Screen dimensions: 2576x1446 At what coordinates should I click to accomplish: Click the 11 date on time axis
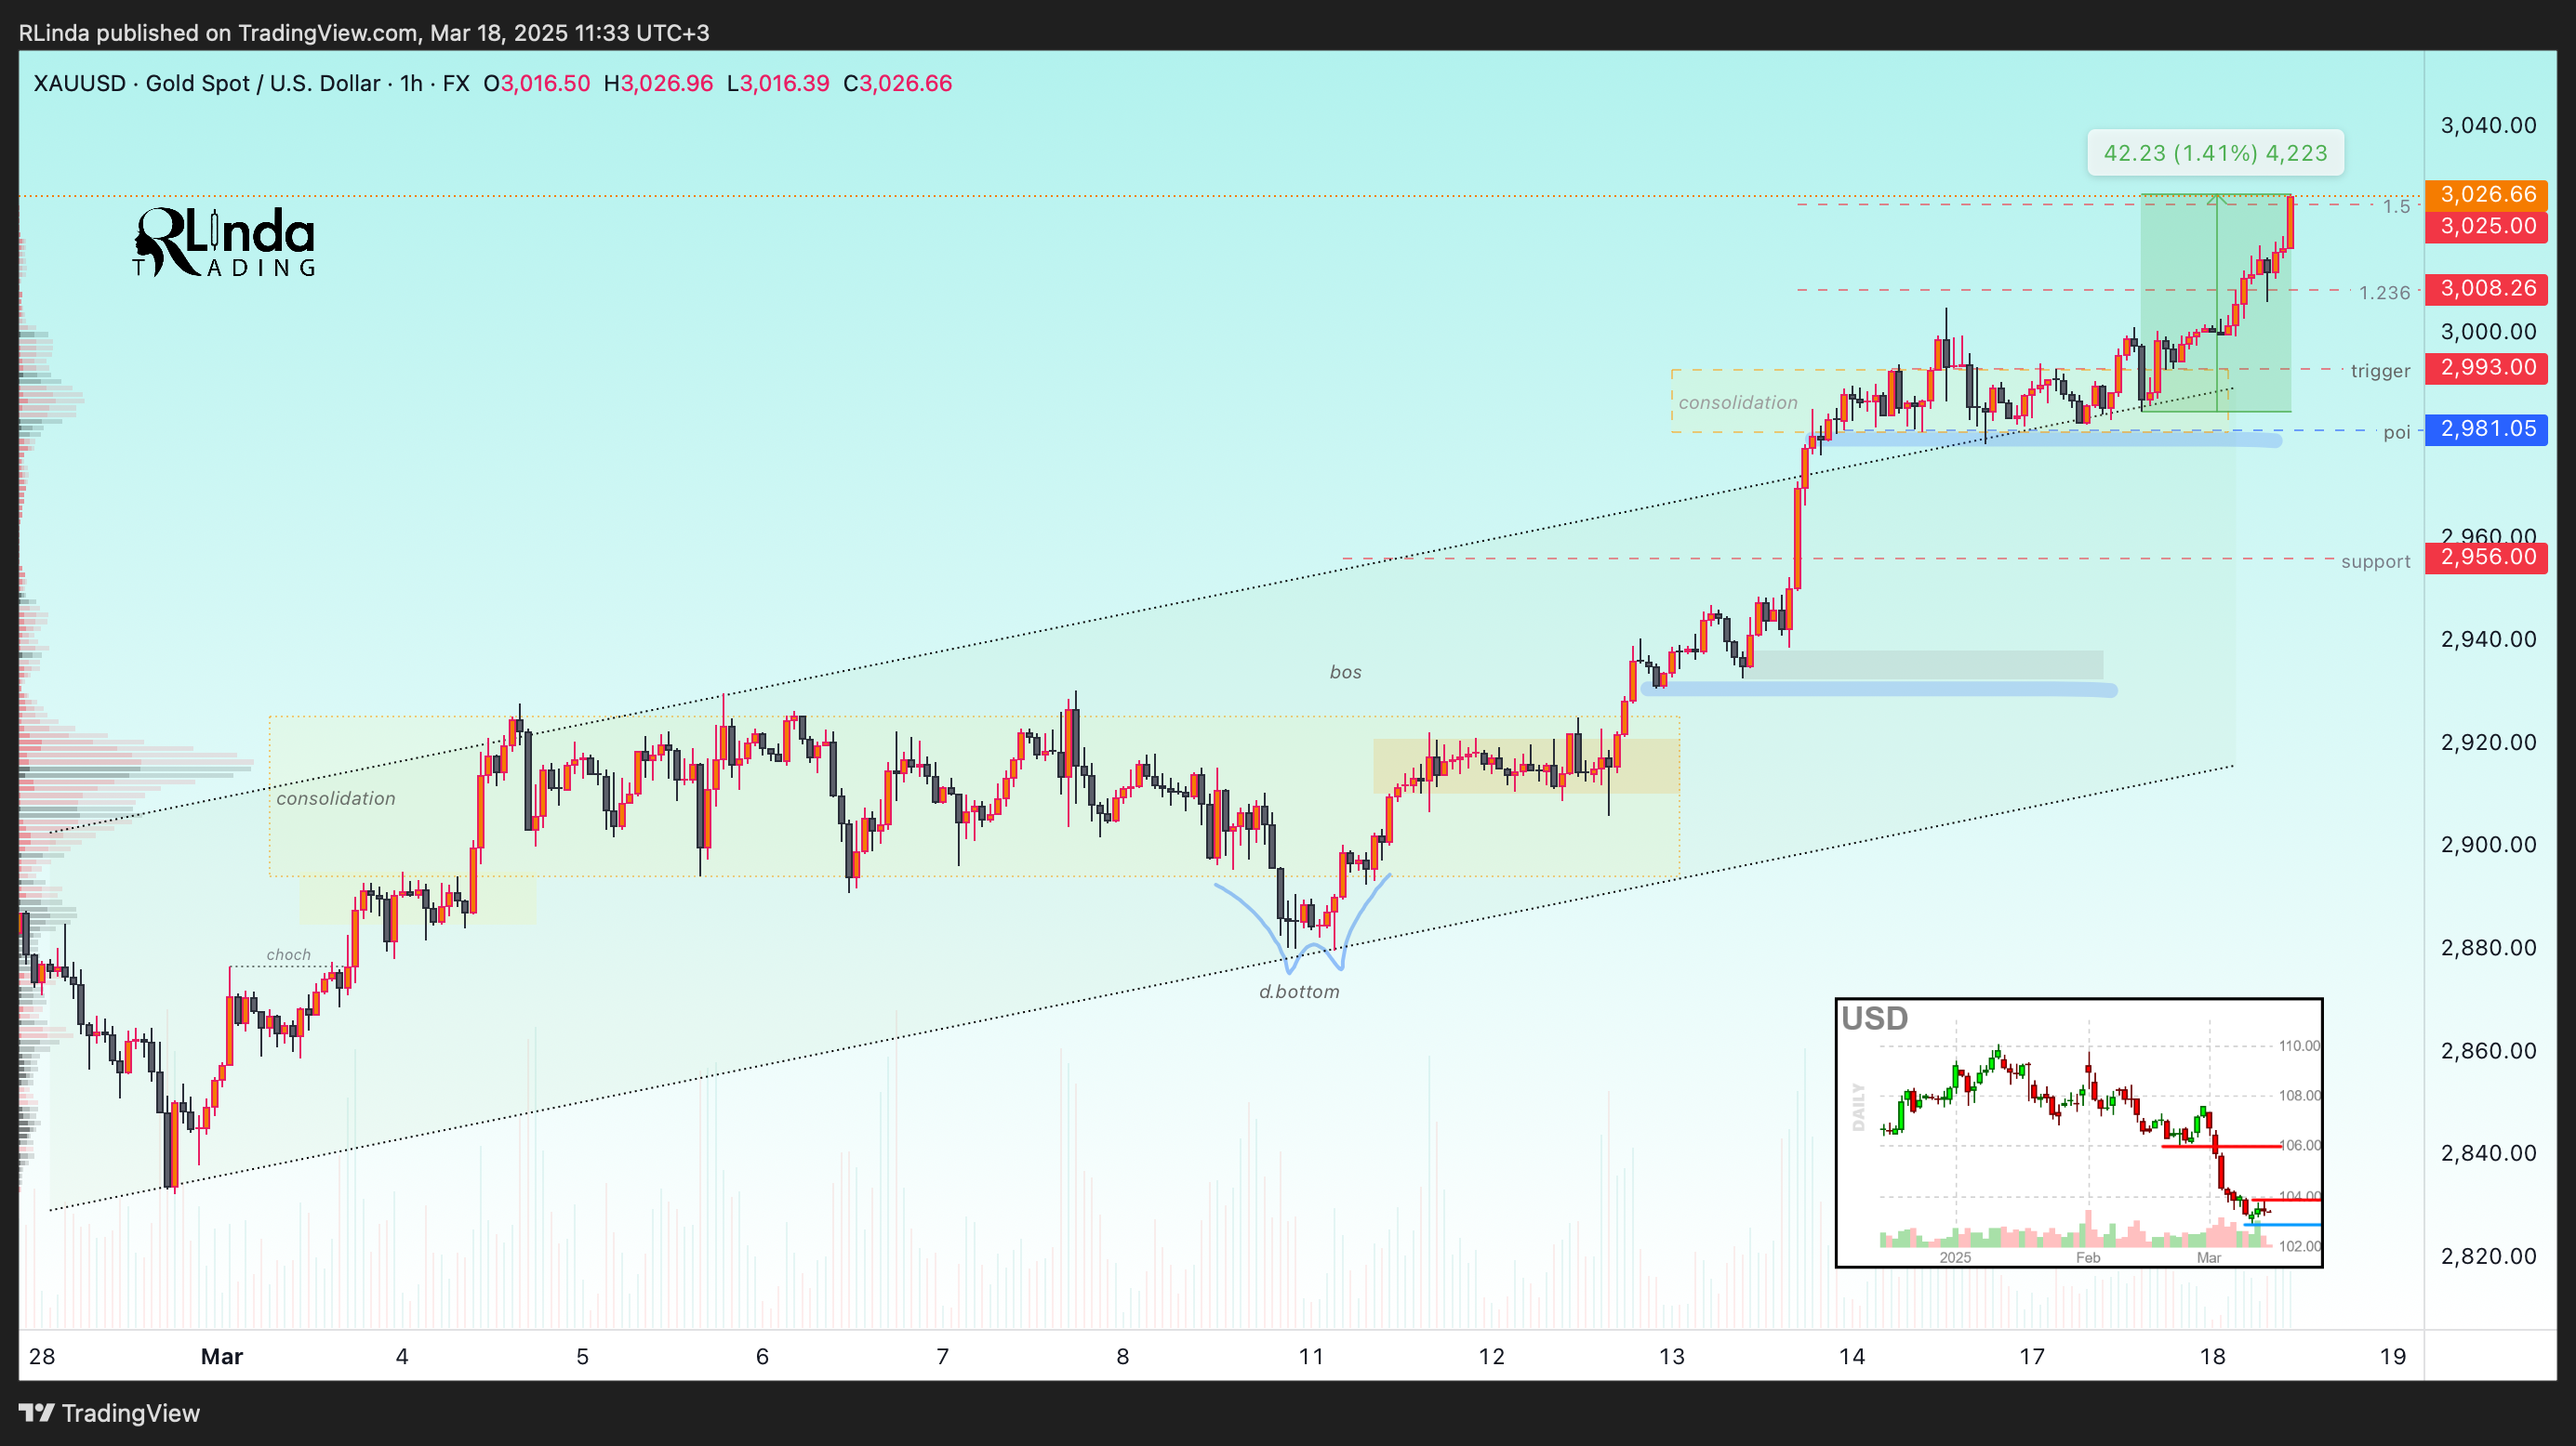pyautogui.click(x=1311, y=1357)
